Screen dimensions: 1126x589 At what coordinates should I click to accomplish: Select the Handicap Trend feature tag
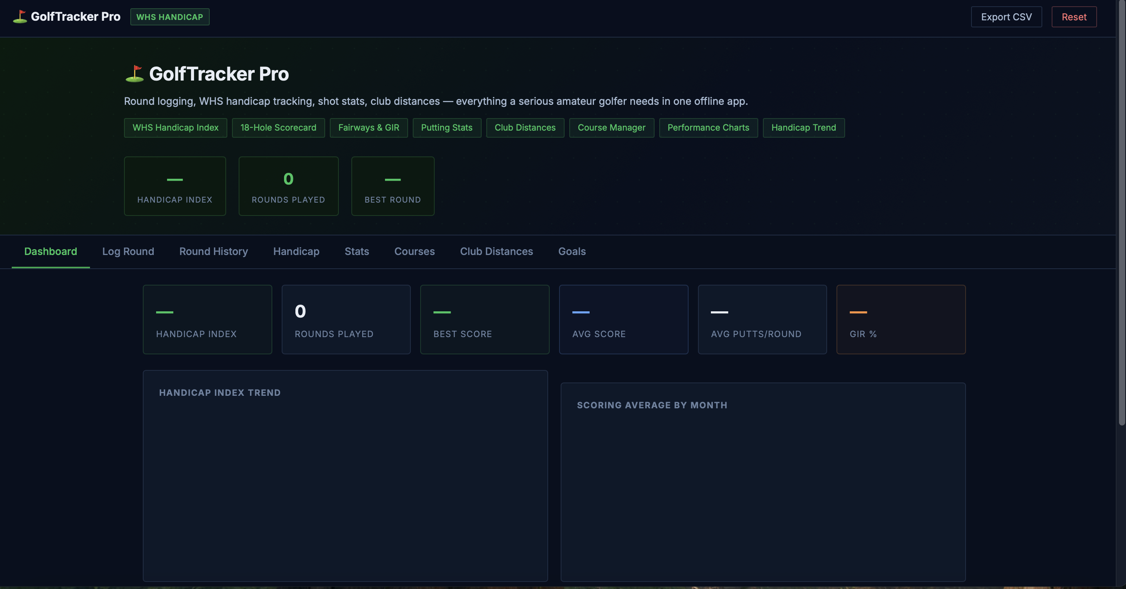[803, 127]
